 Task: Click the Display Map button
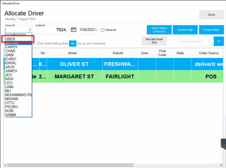185,30
